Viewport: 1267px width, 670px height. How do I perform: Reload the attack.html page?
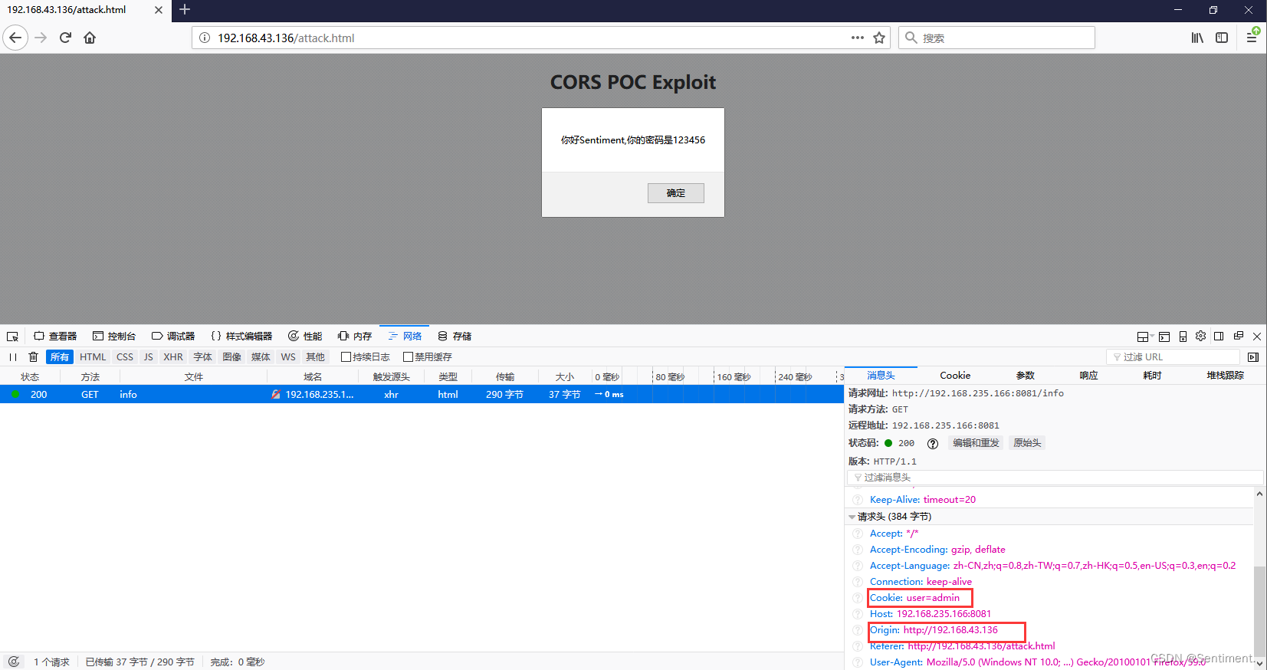click(65, 38)
